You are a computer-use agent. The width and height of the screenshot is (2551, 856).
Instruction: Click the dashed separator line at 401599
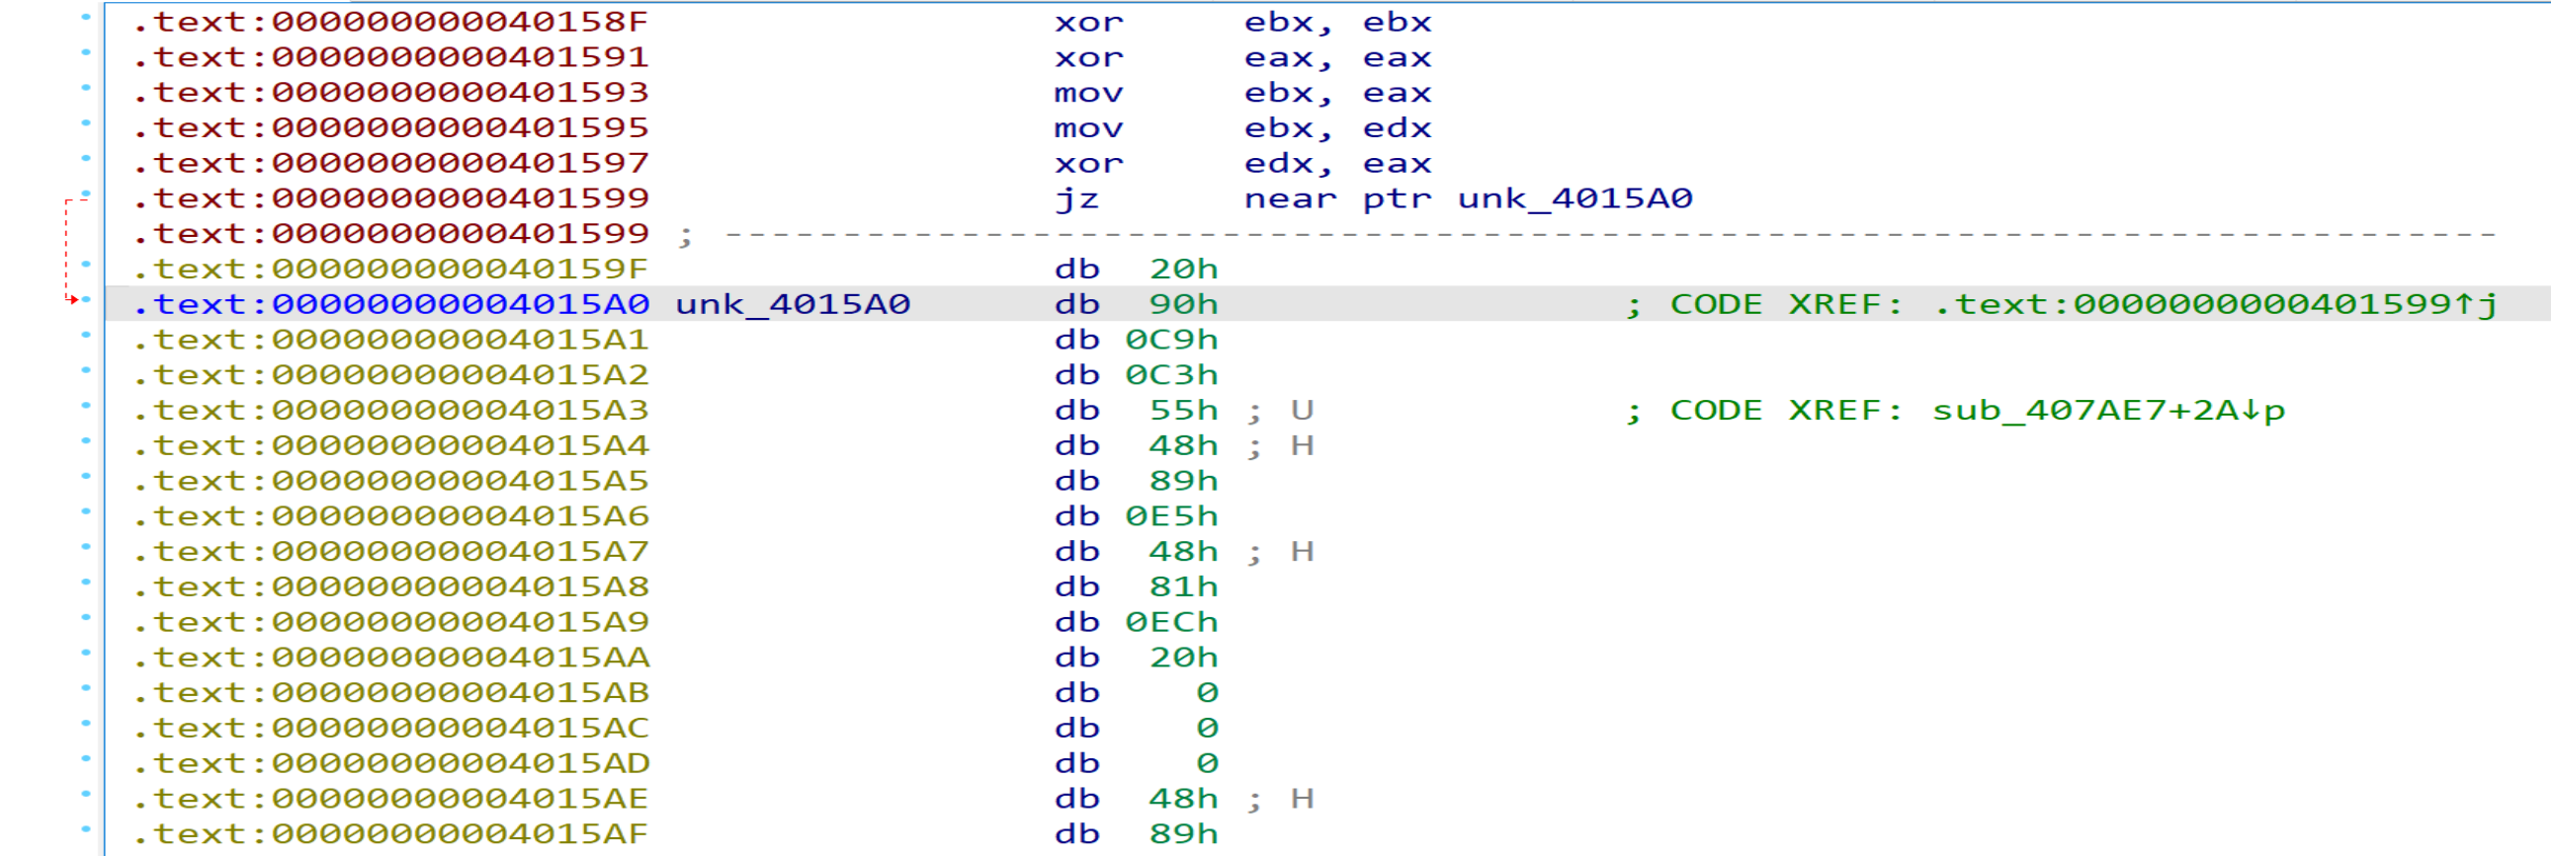pyautogui.click(x=1610, y=235)
